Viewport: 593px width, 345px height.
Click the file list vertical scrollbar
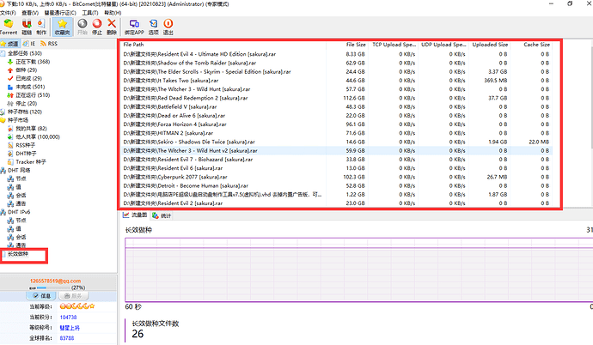click(591, 98)
